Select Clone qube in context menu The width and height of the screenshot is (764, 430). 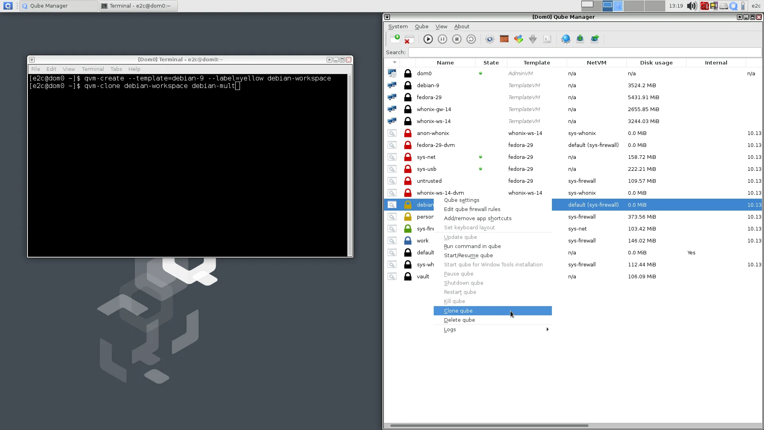tap(458, 311)
